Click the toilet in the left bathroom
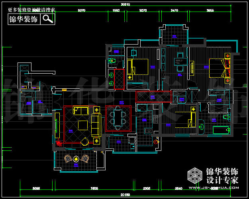249x199 pixels. pos(112,61)
